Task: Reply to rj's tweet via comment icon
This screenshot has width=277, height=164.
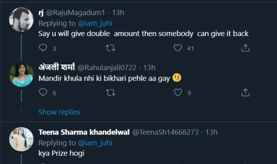Action: pos(43,48)
